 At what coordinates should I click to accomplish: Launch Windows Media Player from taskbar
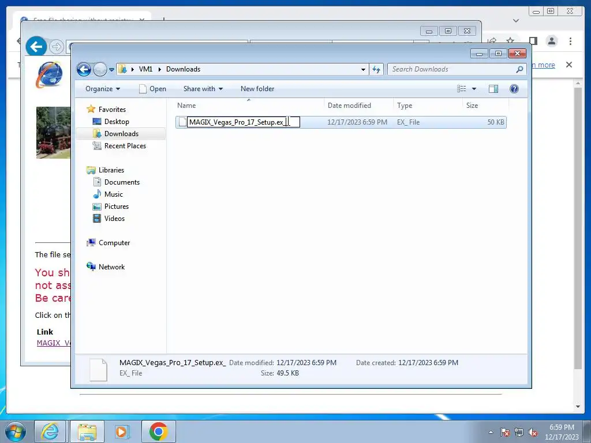coord(121,431)
